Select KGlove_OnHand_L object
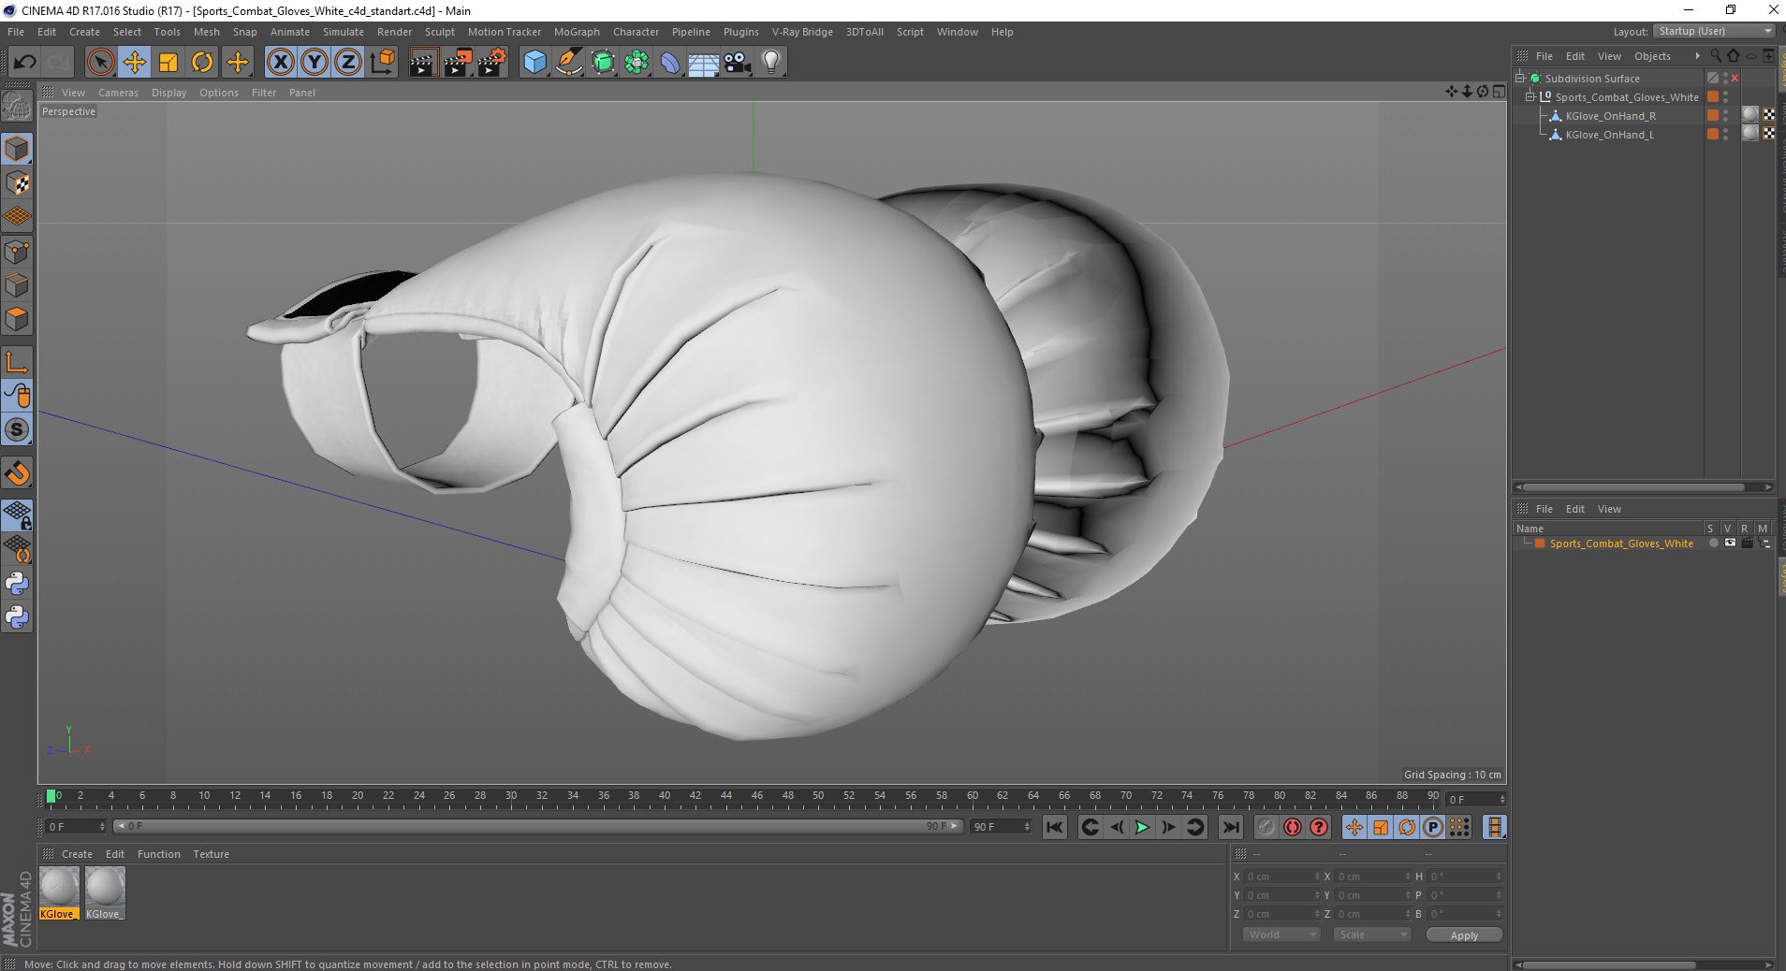Viewport: 1786px width, 971px height. [x=1609, y=135]
